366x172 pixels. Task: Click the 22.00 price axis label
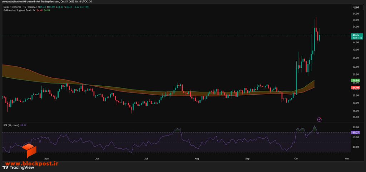click(x=356, y=95)
